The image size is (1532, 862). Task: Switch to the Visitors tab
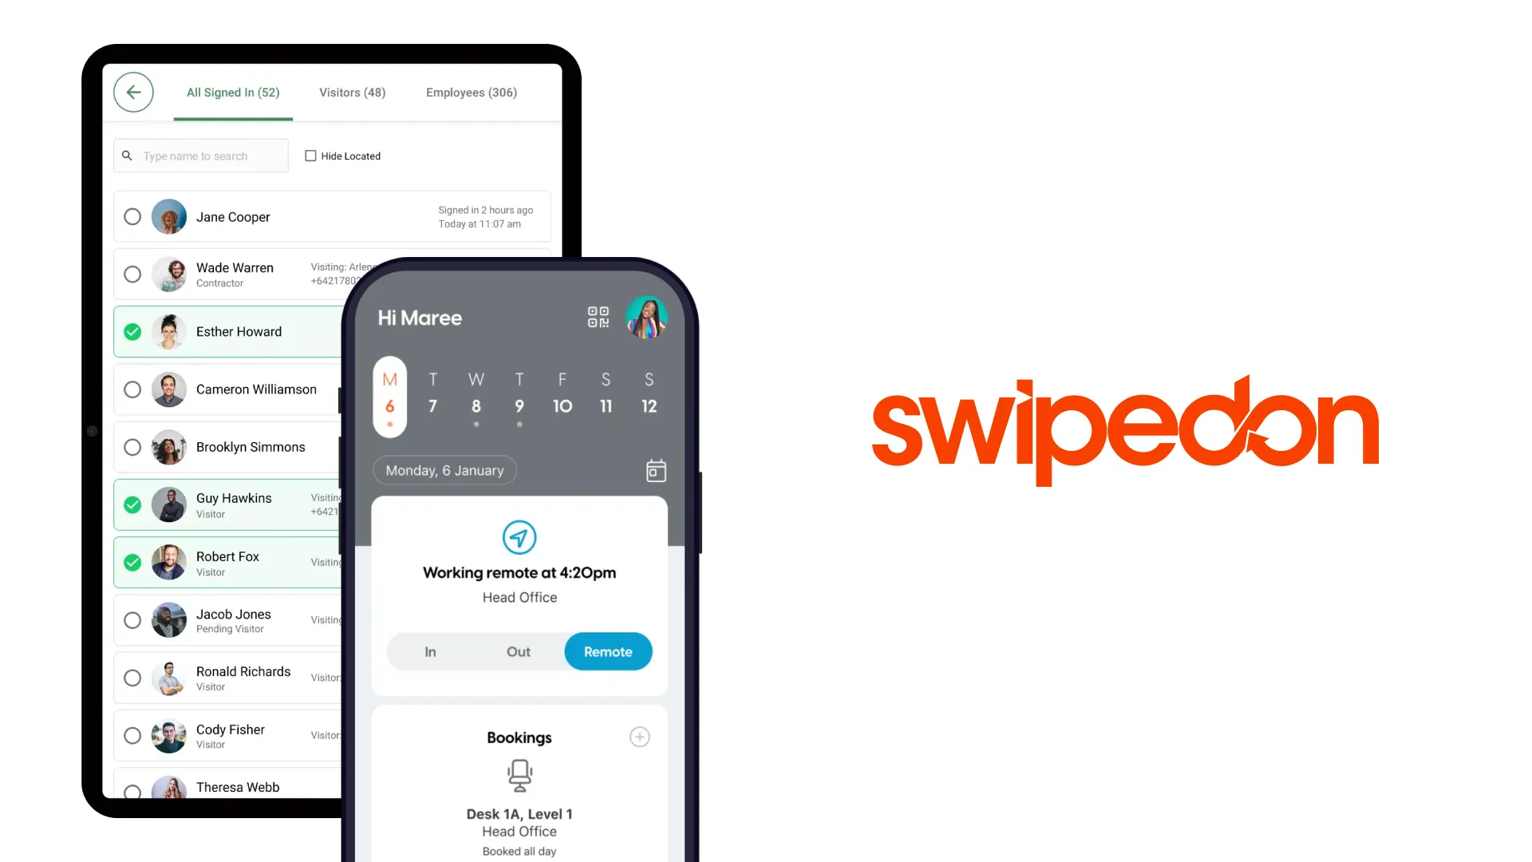tap(351, 92)
